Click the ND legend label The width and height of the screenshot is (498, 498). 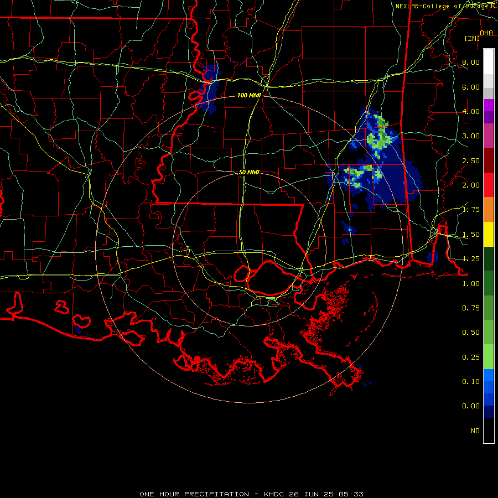475,431
